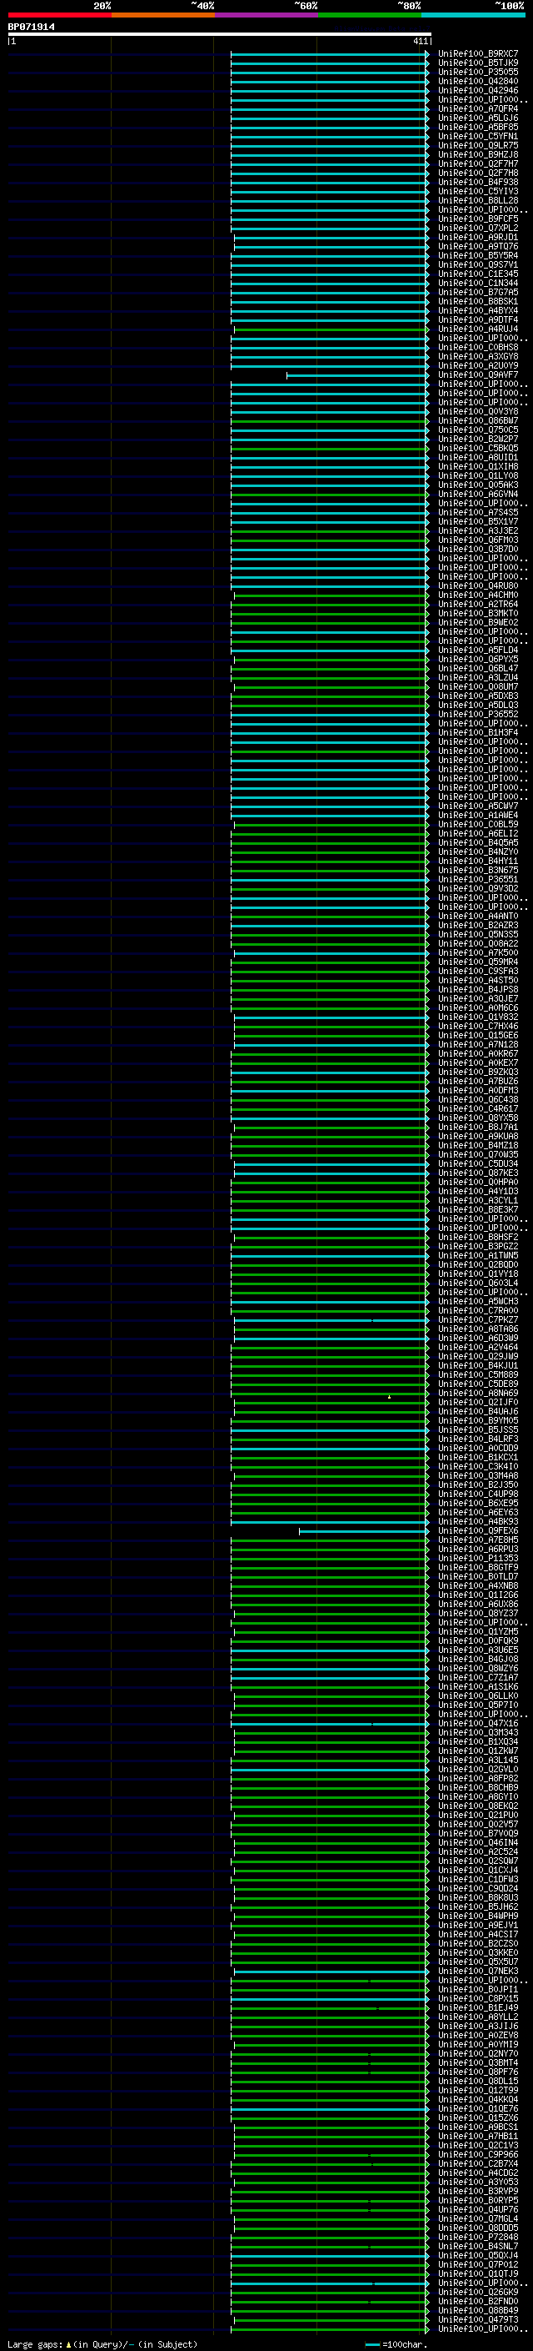Select hit label UniRef100_C7Z1A7

tap(478, 1678)
